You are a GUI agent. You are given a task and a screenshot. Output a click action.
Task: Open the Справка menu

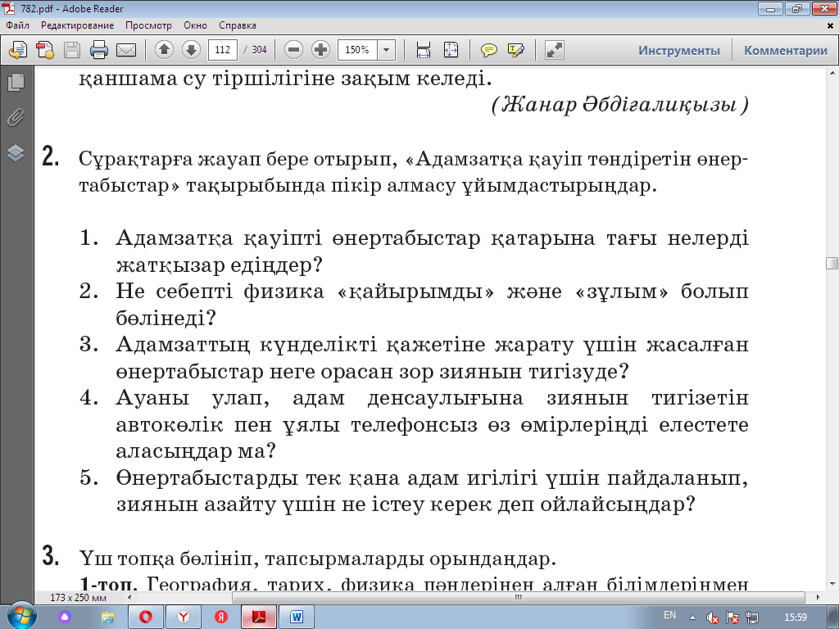(237, 25)
